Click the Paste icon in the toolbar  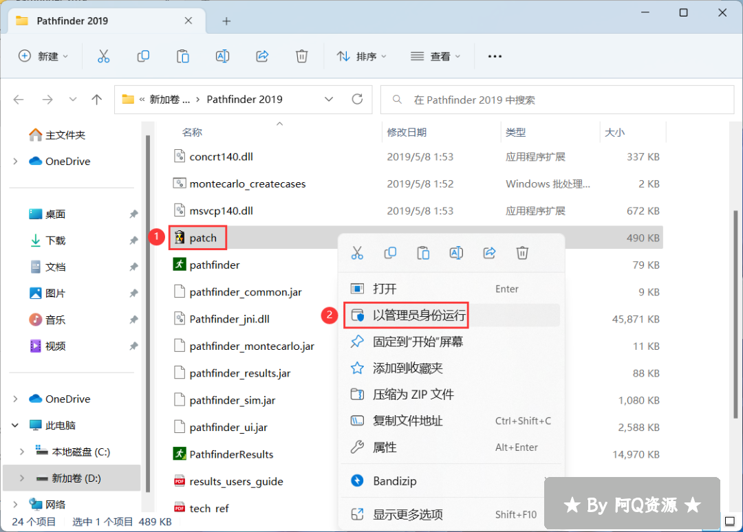(x=183, y=56)
